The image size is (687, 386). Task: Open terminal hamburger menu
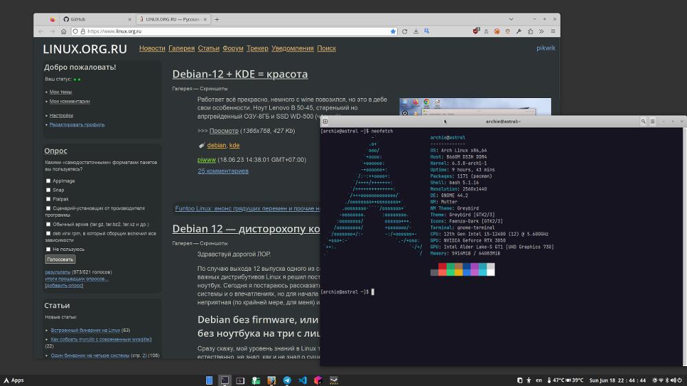tap(653, 121)
